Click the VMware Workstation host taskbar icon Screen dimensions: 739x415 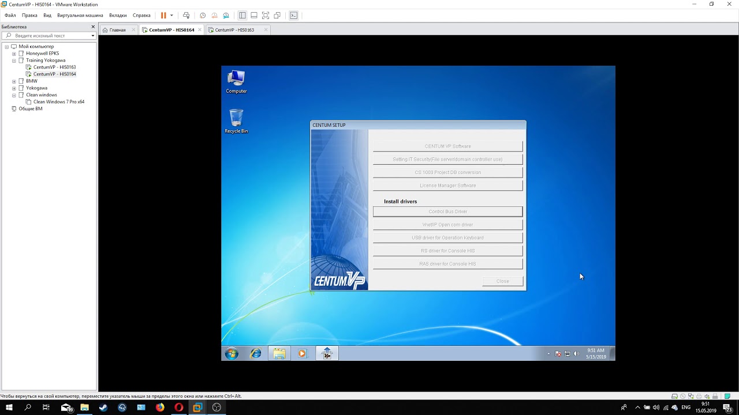[197, 408]
